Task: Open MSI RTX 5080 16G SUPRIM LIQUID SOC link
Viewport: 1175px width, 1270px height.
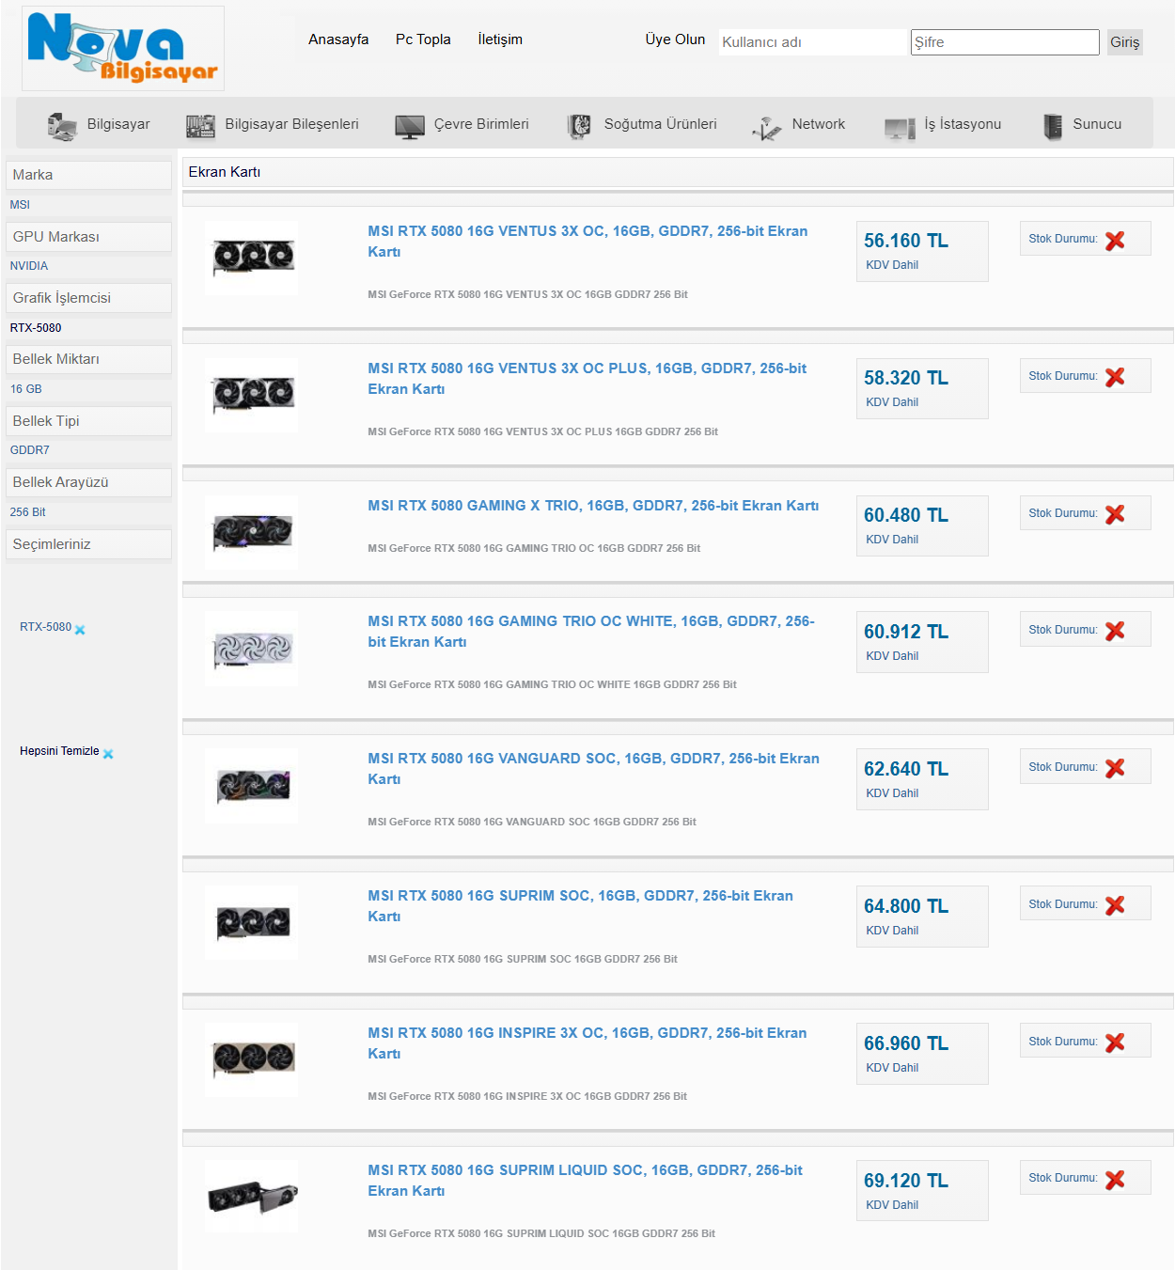Action: (x=585, y=1181)
